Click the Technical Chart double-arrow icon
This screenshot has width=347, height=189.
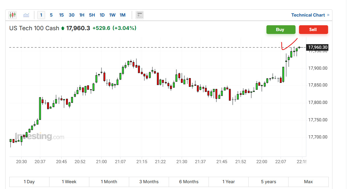[328, 15]
